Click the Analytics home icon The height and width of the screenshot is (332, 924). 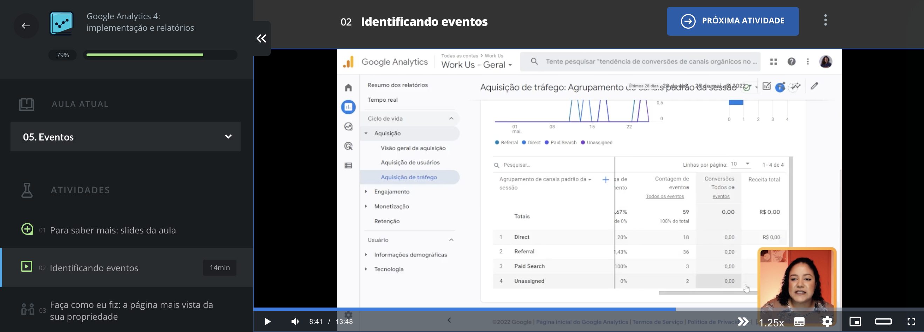(348, 88)
